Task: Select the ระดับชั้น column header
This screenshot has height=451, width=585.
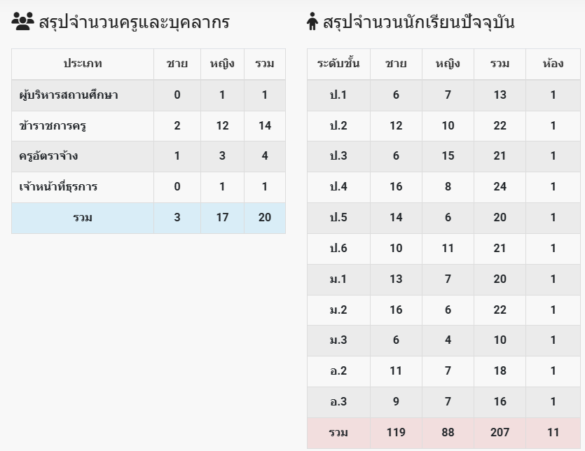Action: pos(338,64)
